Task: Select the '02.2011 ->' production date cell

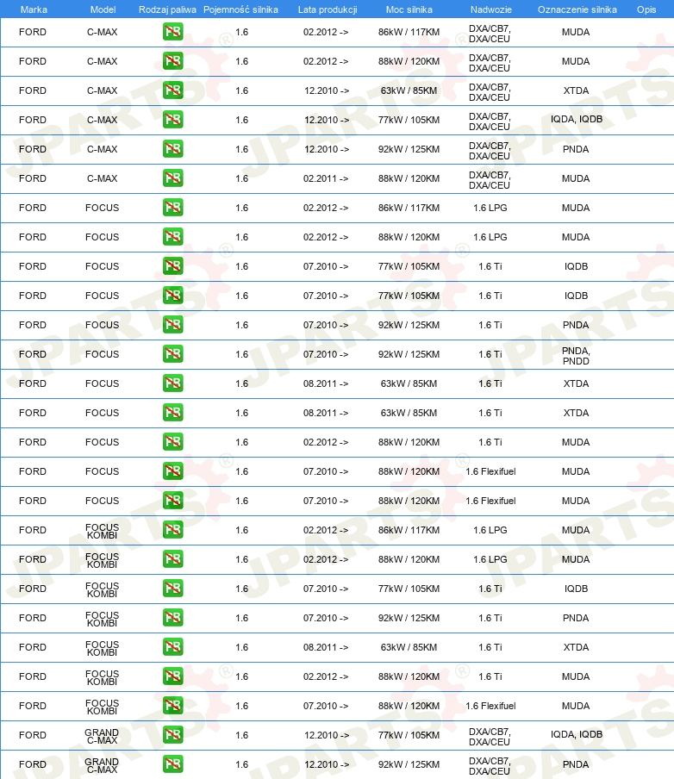Action: click(x=326, y=178)
